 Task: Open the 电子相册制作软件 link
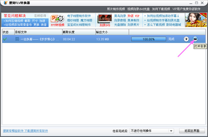click(x=79, y=16)
